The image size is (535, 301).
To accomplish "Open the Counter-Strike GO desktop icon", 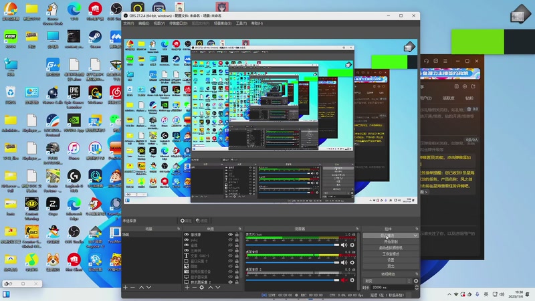I will (x=31, y=237).
